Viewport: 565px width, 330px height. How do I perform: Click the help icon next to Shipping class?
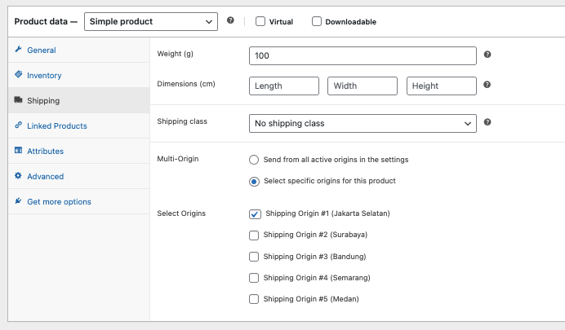(487, 122)
